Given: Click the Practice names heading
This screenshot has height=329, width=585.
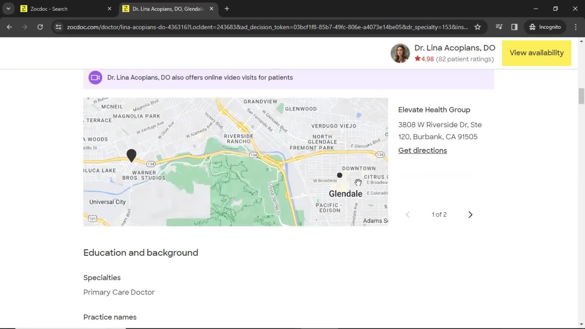Looking at the screenshot, I should [110, 317].
